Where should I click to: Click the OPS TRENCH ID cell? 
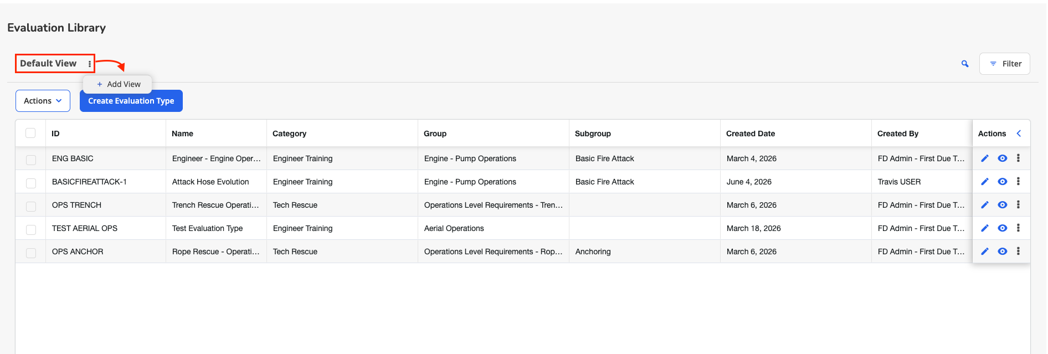[x=106, y=205]
